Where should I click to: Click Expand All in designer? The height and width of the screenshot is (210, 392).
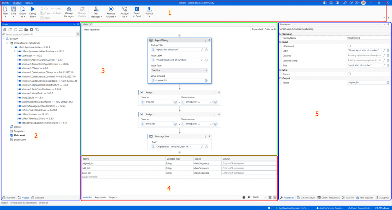[x=257, y=29]
